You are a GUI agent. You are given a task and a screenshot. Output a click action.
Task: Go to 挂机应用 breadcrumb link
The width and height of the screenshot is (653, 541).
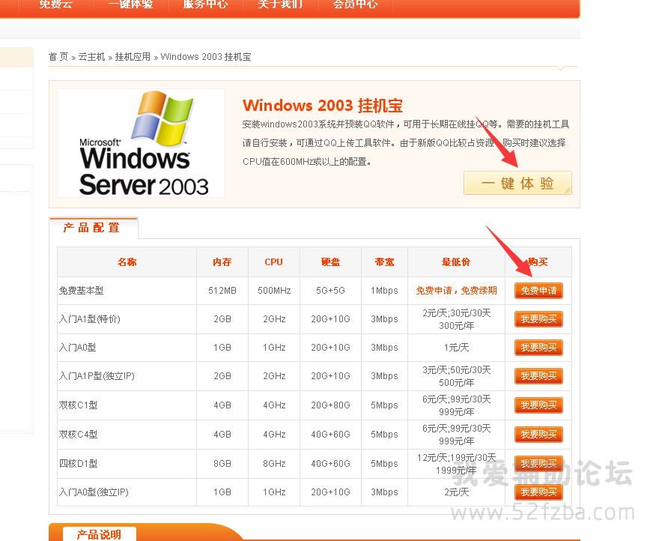133,57
